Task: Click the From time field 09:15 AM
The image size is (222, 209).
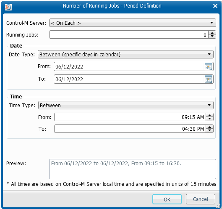Action: click(x=130, y=117)
